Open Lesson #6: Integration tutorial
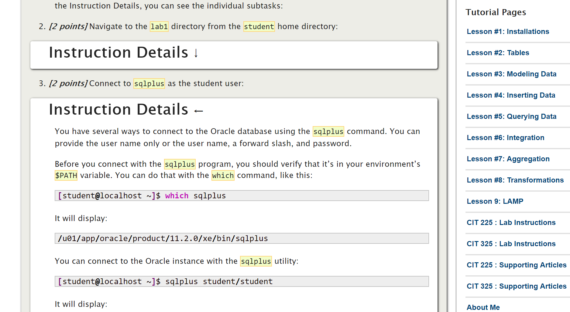The width and height of the screenshot is (570, 312). [x=505, y=137]
